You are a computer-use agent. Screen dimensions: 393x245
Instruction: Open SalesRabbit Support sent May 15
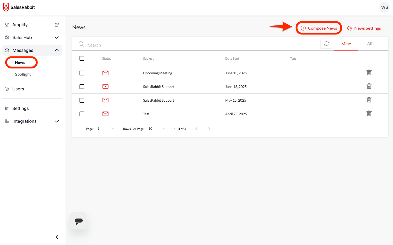(x=158, y=100)
